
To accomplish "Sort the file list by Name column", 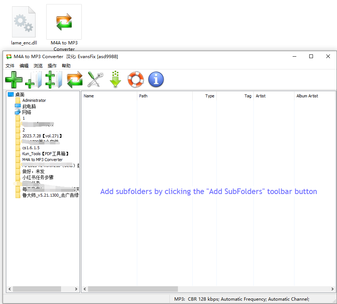I will 109,96.
